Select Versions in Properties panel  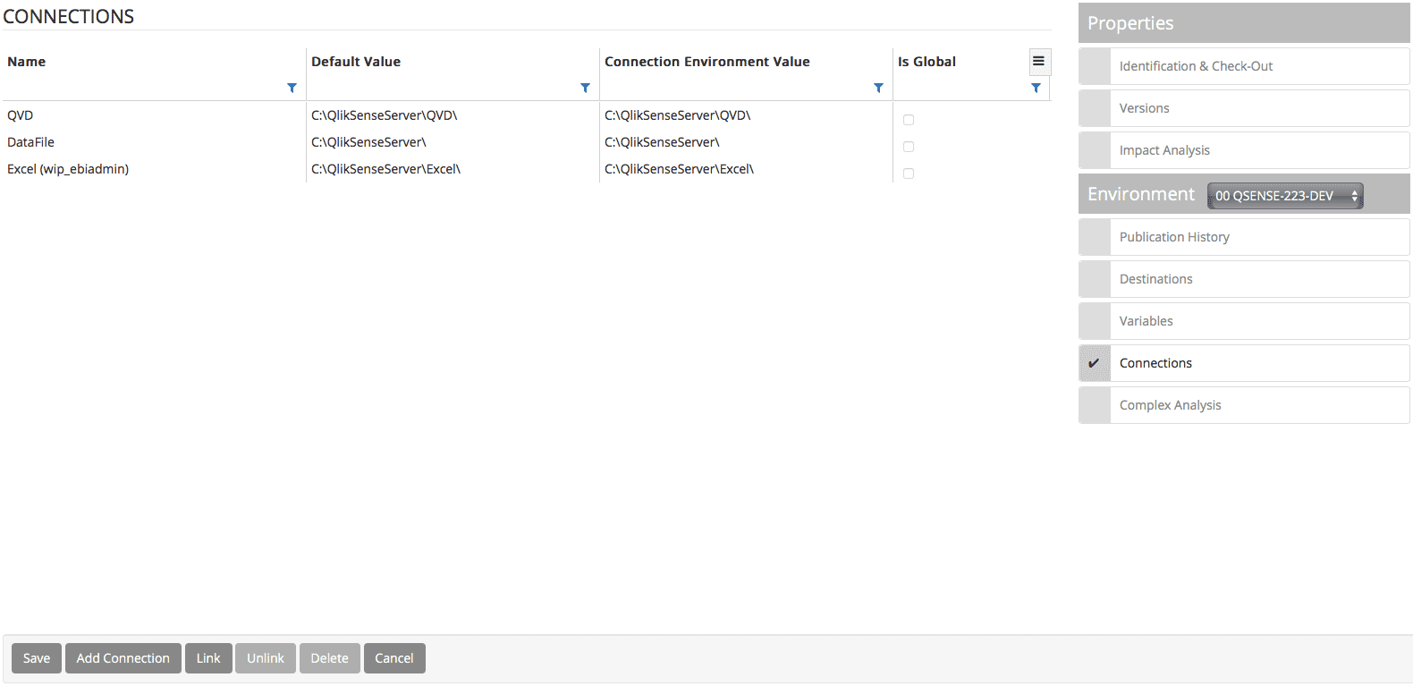tap(1144, 108)
